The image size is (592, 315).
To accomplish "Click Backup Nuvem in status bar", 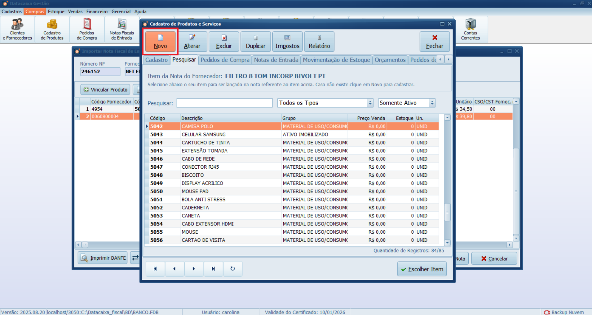I will [564, 312].
